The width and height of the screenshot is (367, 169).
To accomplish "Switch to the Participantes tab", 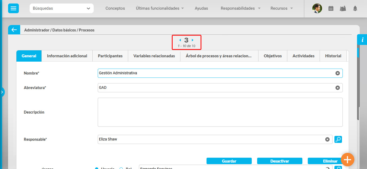I will tap(110, 56).
